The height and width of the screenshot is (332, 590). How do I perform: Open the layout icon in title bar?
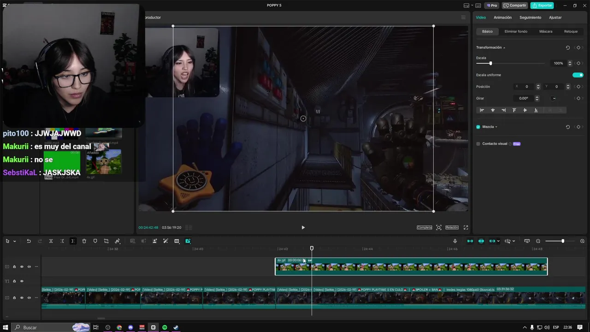pyautogui.click(x=467, y=6)
